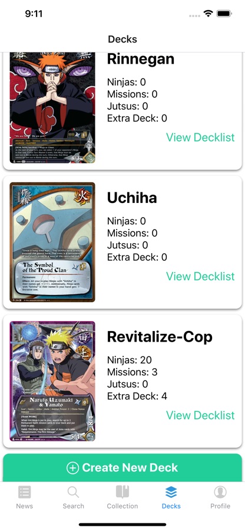Open the Naruto Uzumaki & Yamato card image
The height and width of the screenshot is (531, 245).
[x=52, y=381]
